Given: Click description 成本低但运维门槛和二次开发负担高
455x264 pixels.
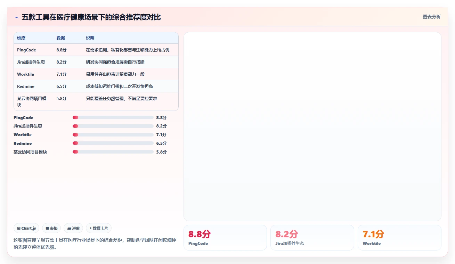Looking at the screenshot, I should [x=119, y=86].
